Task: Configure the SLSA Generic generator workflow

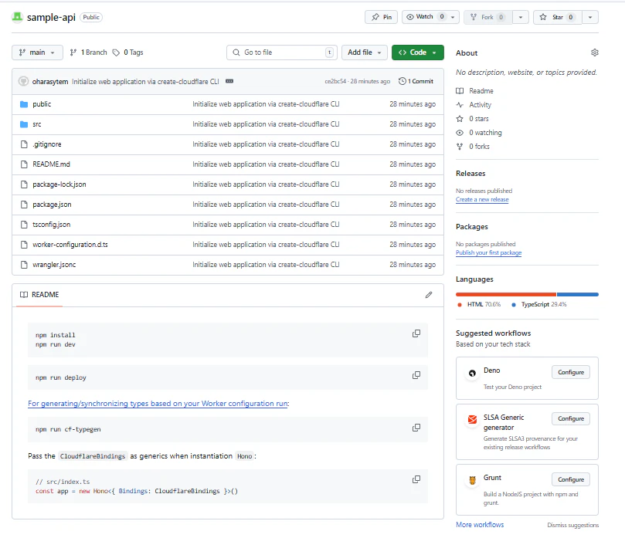Action: (571, 418)
